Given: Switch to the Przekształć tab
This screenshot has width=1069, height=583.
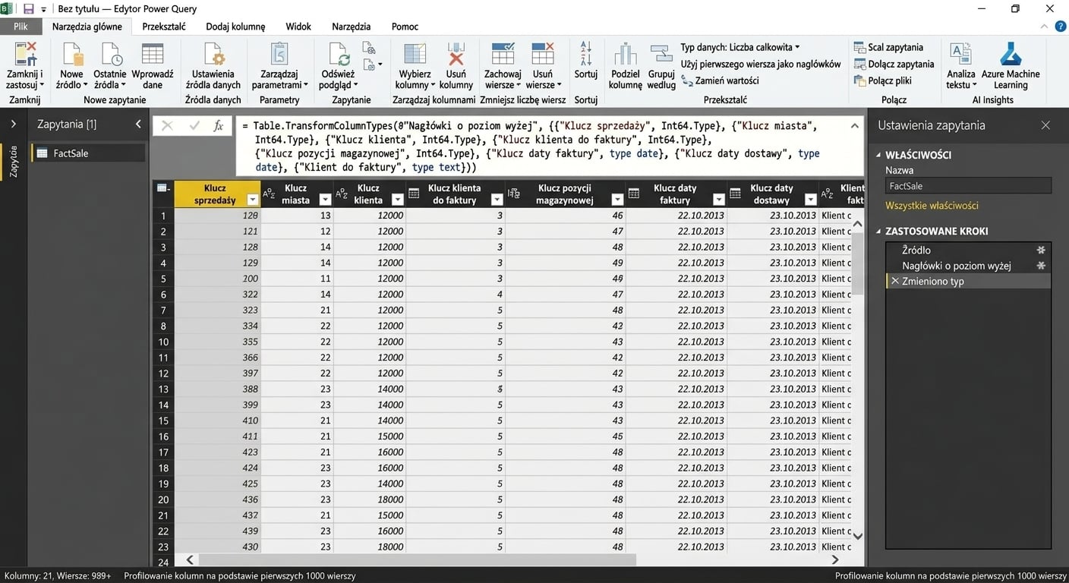Looking at the screenshot, I should pos(164,27).
